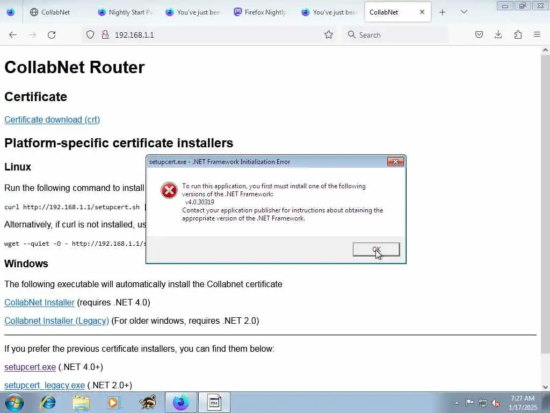The height and width of the screenshot is (413, 550).
Task: Select the setupcert.exe taskbar button
Action: click(x=214, y=402)
